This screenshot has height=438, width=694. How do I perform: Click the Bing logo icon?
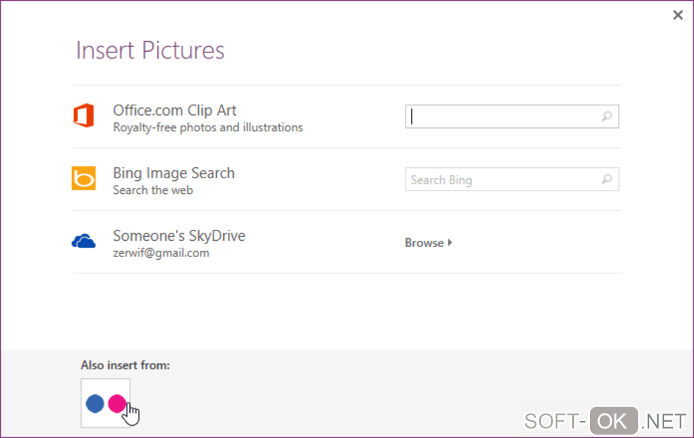coord(84,179)
